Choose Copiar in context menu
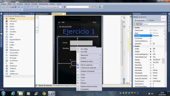This screenshot has width=170, height=96. [x=89, y=78]
